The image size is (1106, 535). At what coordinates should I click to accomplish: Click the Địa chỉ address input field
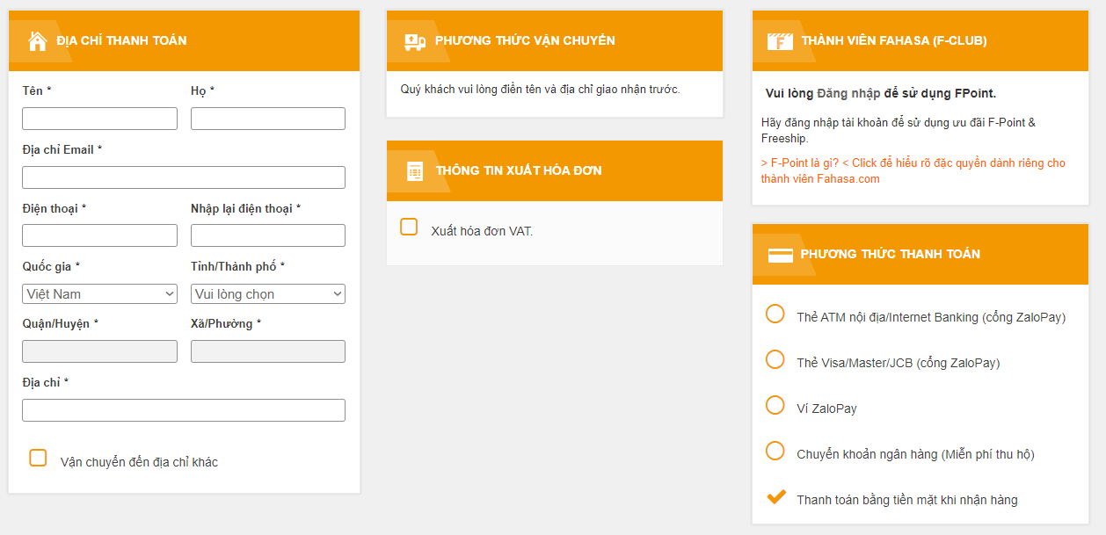tap(183, 410)
